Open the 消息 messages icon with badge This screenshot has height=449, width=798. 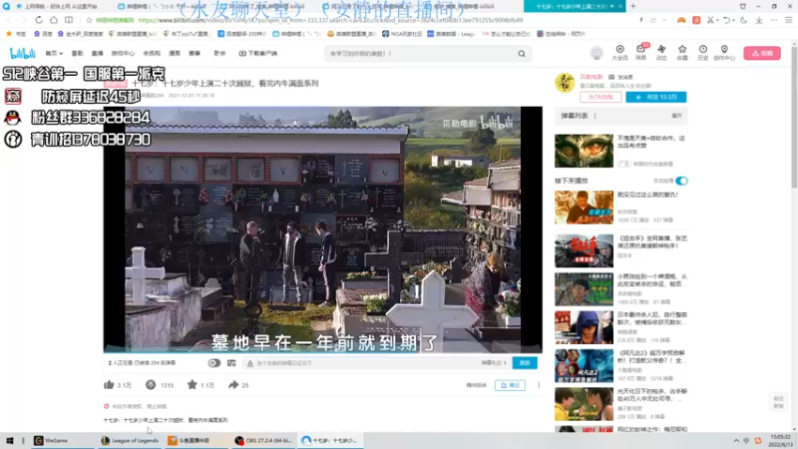click(x=640, y=53)
